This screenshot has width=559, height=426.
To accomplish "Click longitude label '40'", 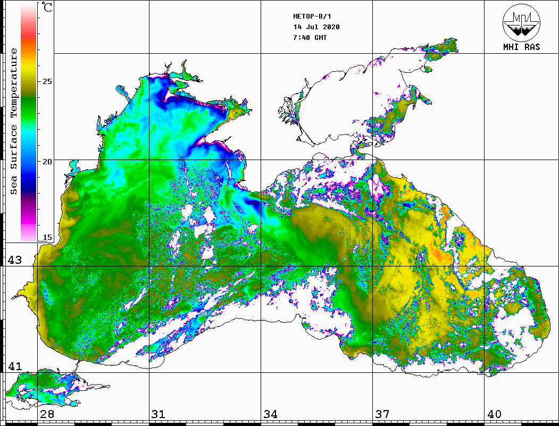I will tap(494, 414).
